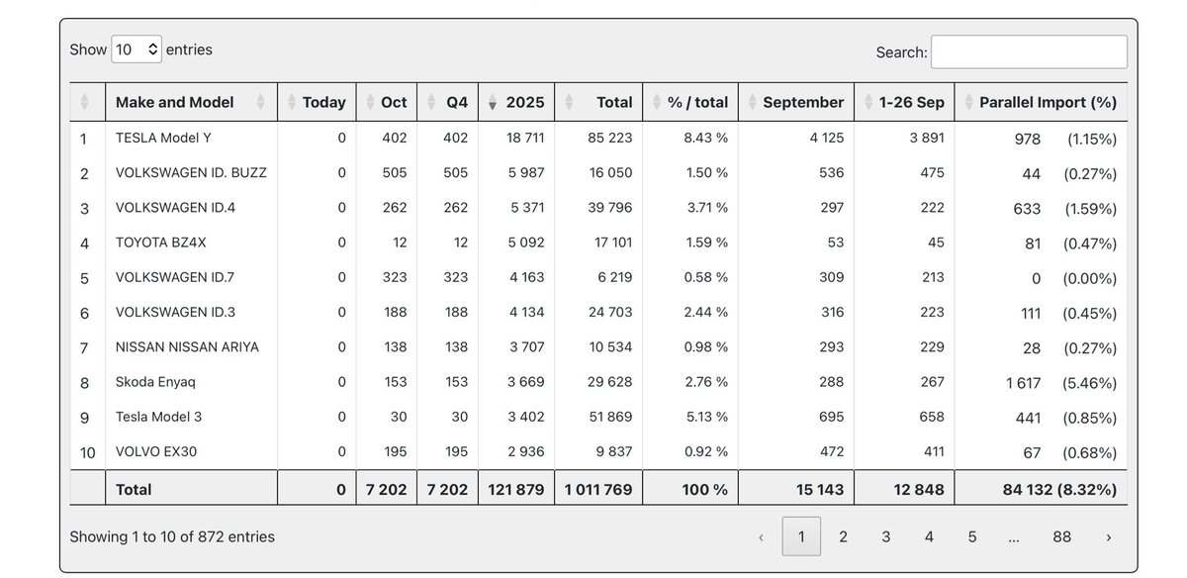The width and height of the screenshot is (1187, 578).
Task: Go to page 4
Action: [x=929, y=536]
